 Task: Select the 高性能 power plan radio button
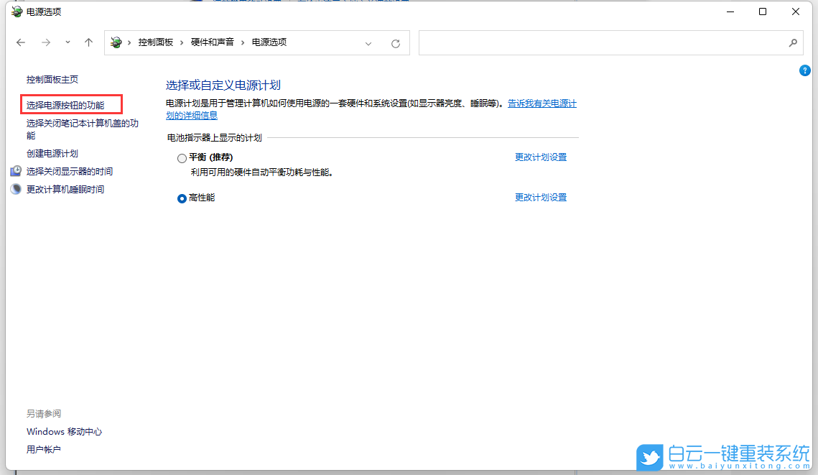pos(182,198)
